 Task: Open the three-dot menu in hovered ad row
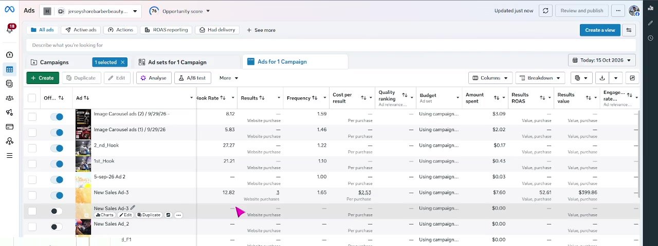click(178, 215)
